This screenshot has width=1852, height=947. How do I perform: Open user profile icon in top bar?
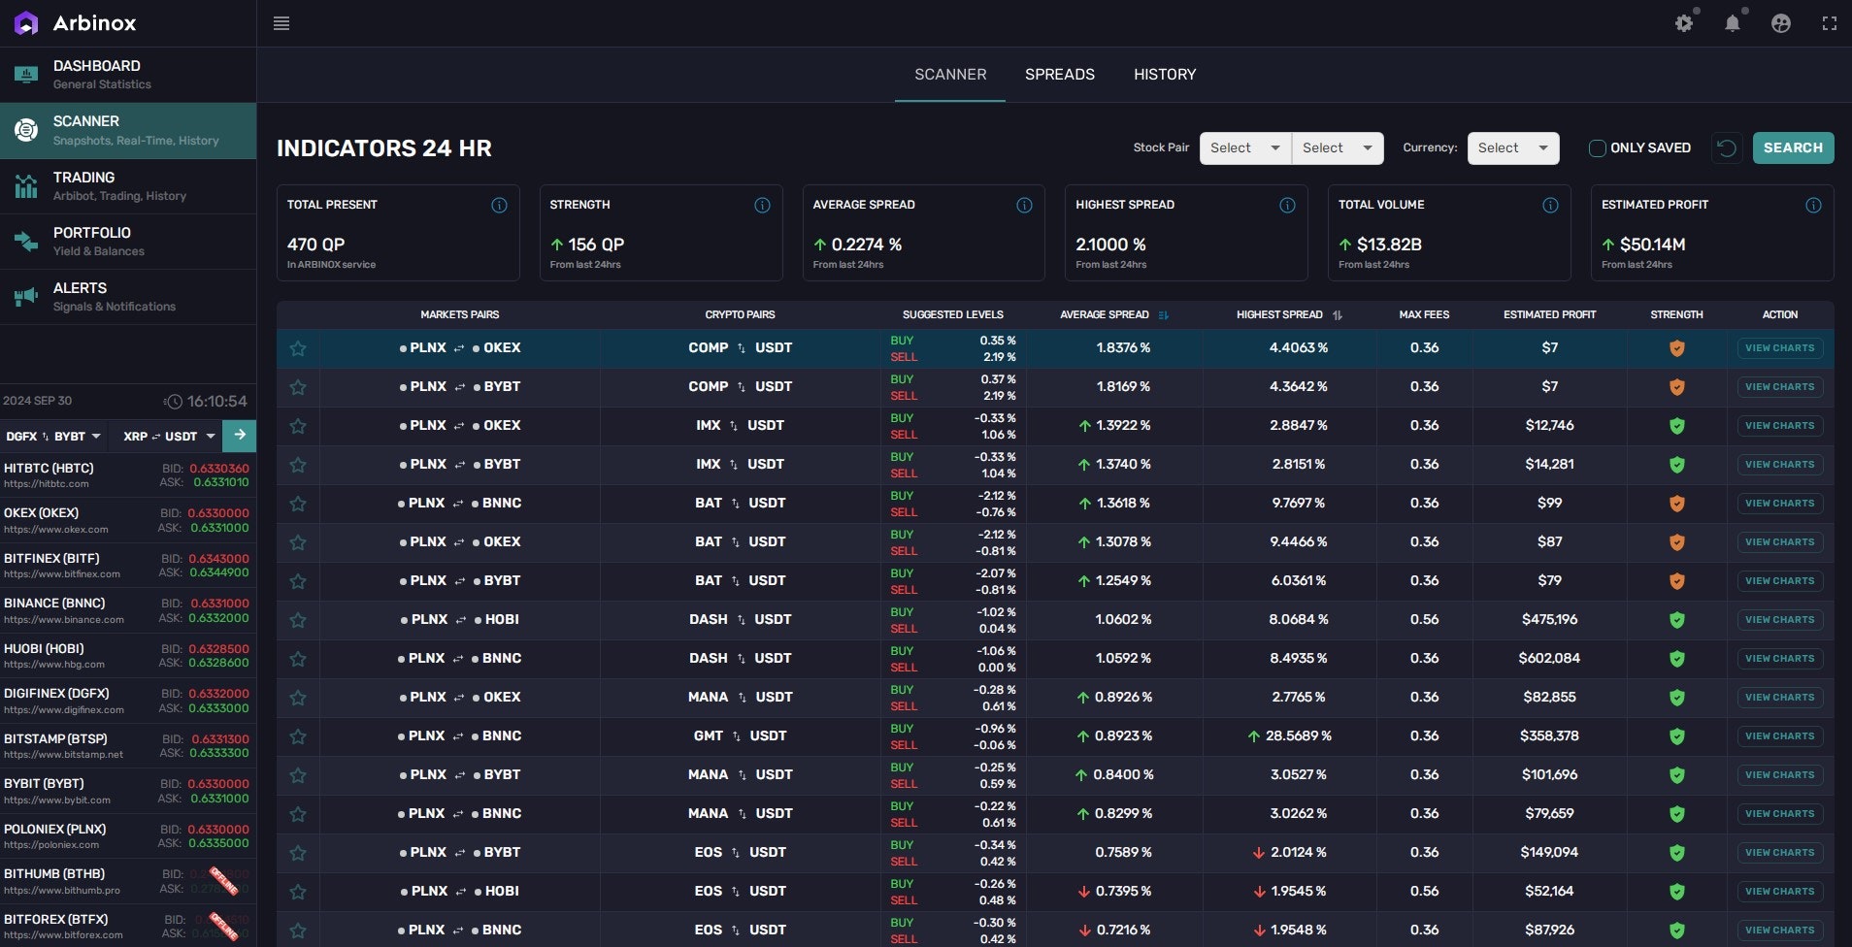pyautogui.click(x=1781, y=23)
